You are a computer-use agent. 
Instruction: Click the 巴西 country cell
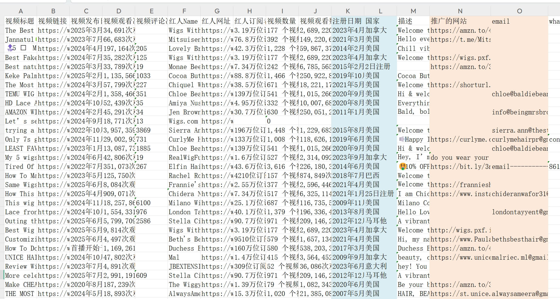(381, 176)
